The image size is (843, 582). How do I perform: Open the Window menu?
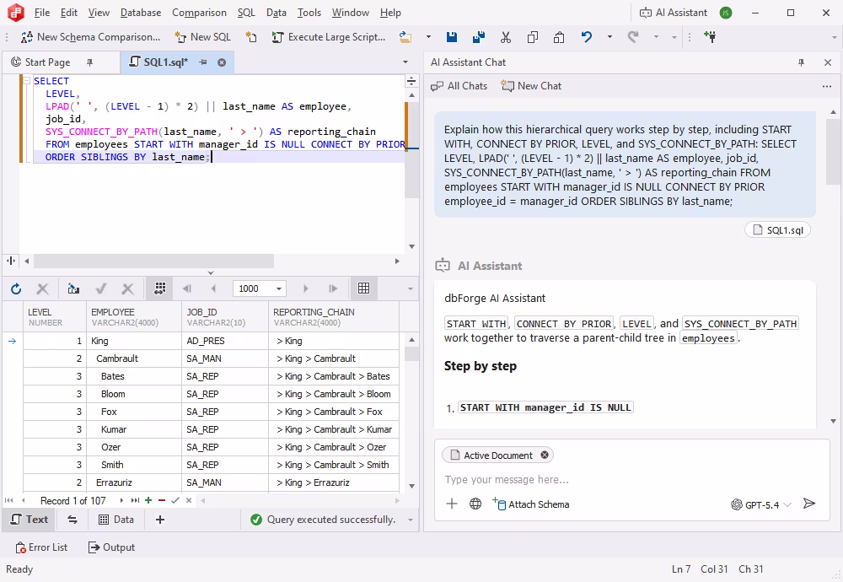[351, 13]
